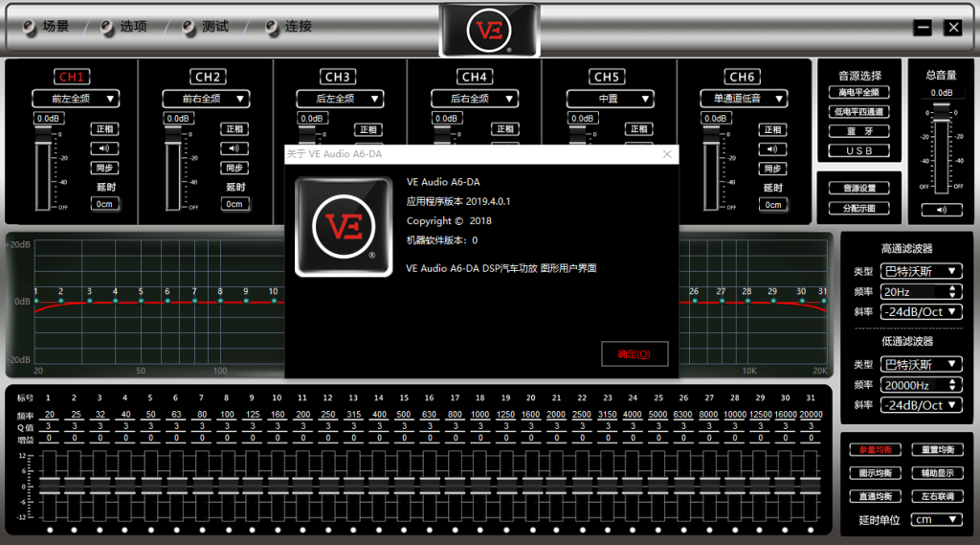Open high-pass filter 类型 dropdown
Screen dimensions: 980x545
click(922, 272)
